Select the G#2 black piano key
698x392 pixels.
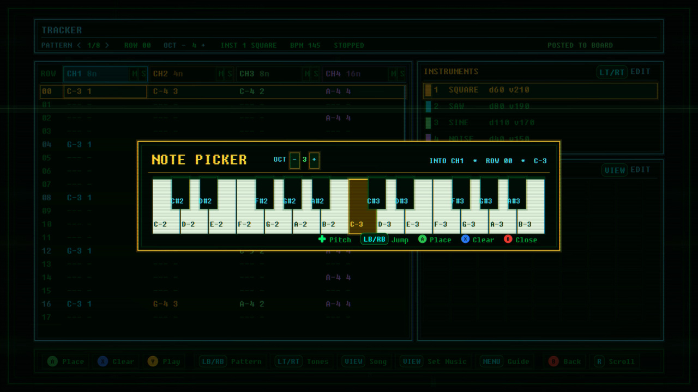click(x=292, y=194)
